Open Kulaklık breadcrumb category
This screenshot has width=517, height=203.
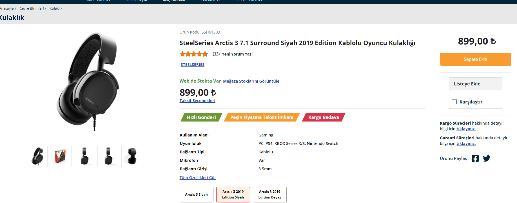coord(56,8)
